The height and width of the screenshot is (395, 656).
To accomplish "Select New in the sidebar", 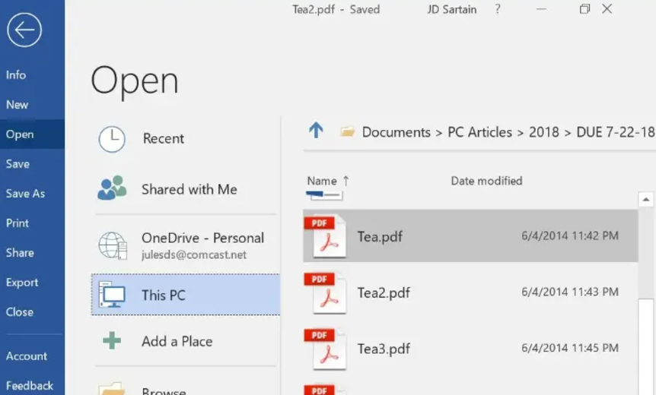I will point(18,104).
